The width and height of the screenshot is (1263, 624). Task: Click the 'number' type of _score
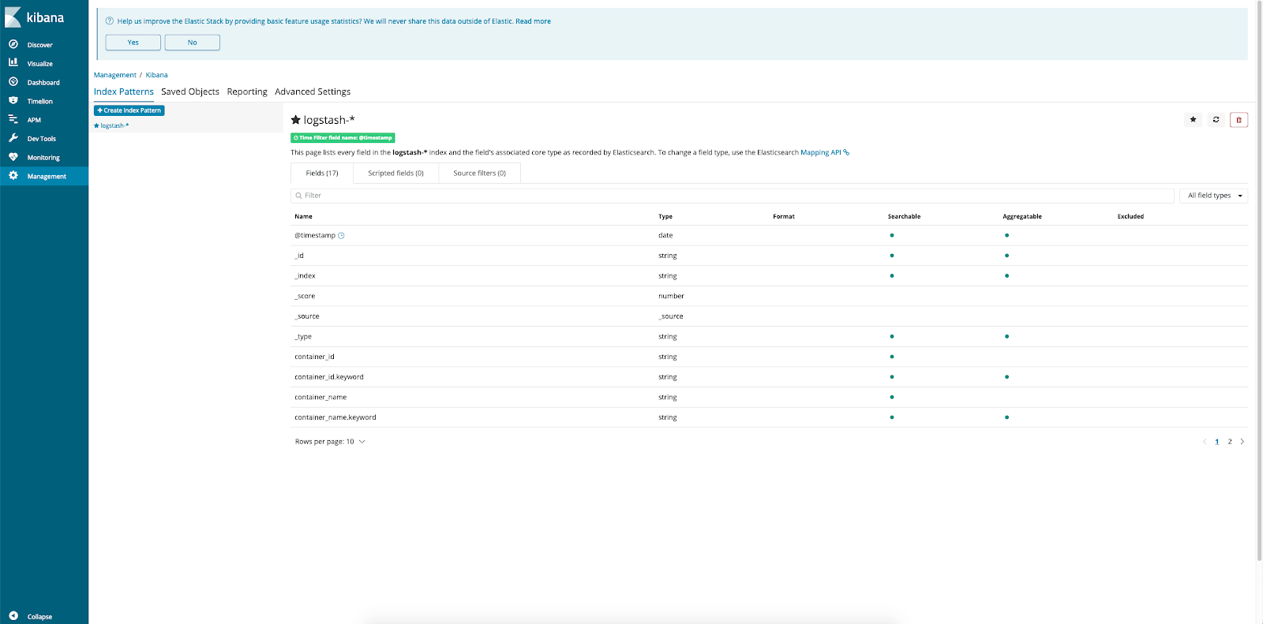[671, 296]
